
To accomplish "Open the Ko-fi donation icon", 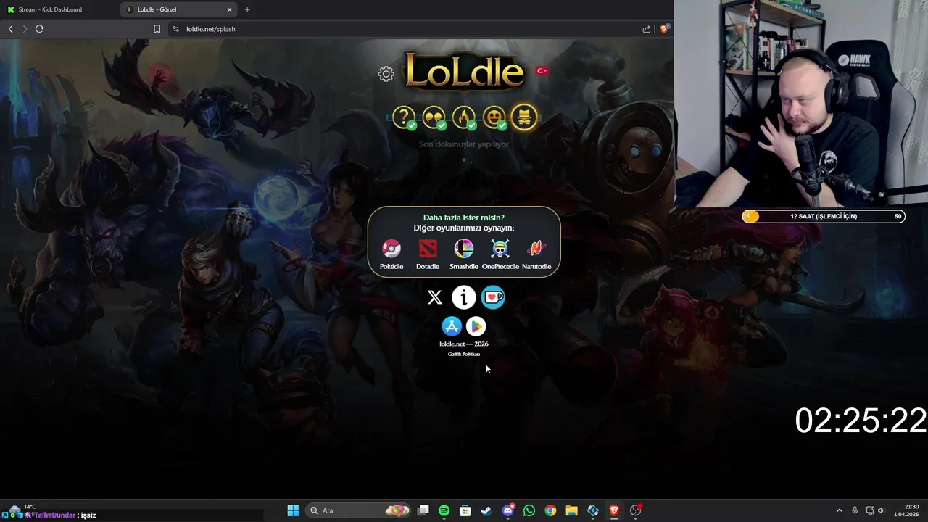I will coord(493,297).
